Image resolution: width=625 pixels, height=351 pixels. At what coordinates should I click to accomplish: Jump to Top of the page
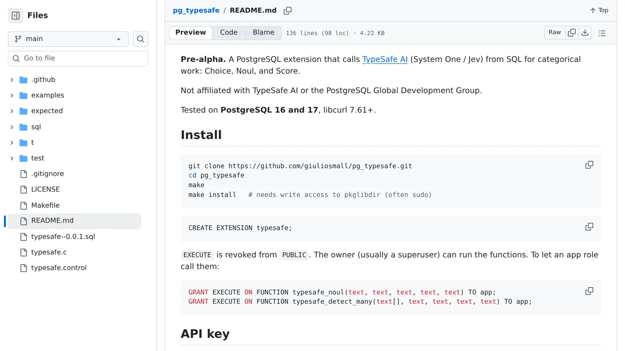coord(599,10)
